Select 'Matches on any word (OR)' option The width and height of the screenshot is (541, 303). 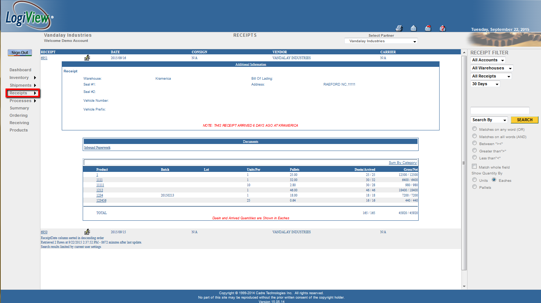[474, 129]
